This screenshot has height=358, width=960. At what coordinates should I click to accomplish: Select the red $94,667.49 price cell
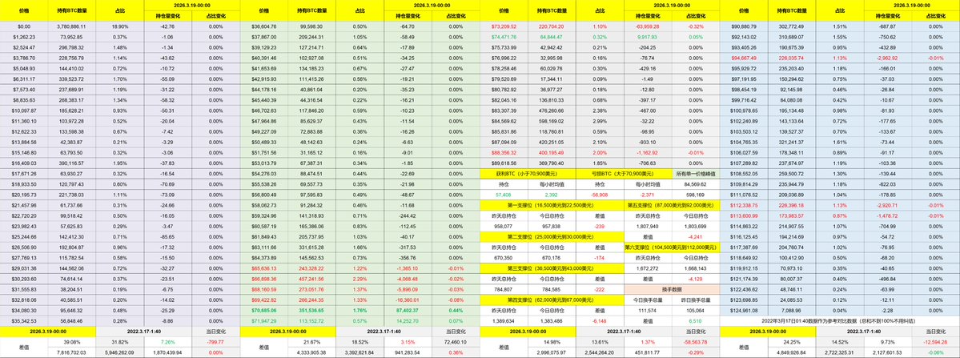point(744,58)
